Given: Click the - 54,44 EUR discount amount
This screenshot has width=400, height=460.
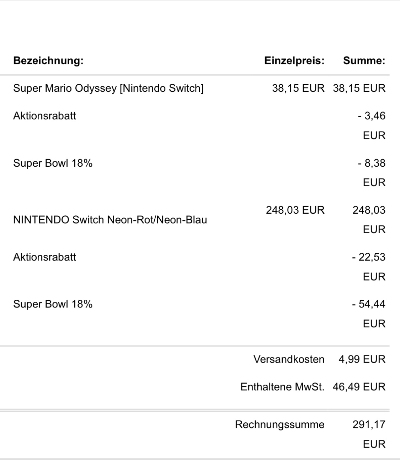Looking at the screenshot, I should coord(369,314).
